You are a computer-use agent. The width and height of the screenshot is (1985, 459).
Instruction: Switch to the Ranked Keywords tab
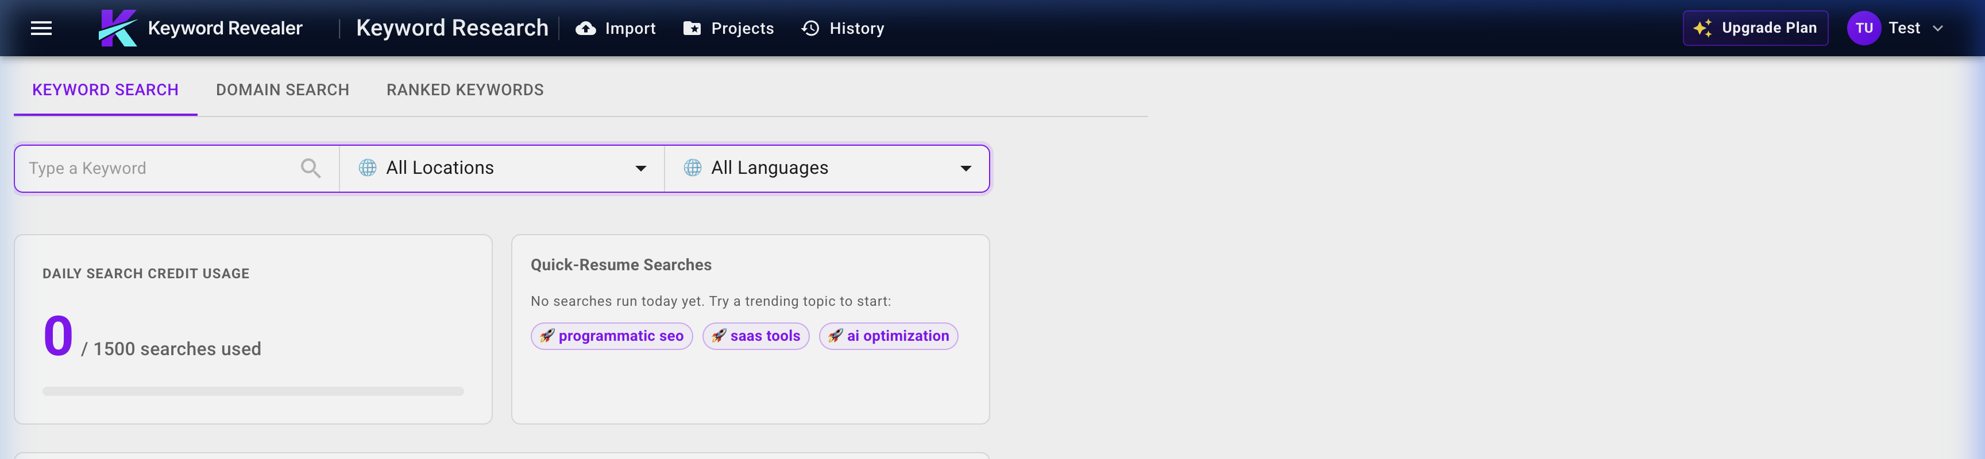tap(465, 90)
